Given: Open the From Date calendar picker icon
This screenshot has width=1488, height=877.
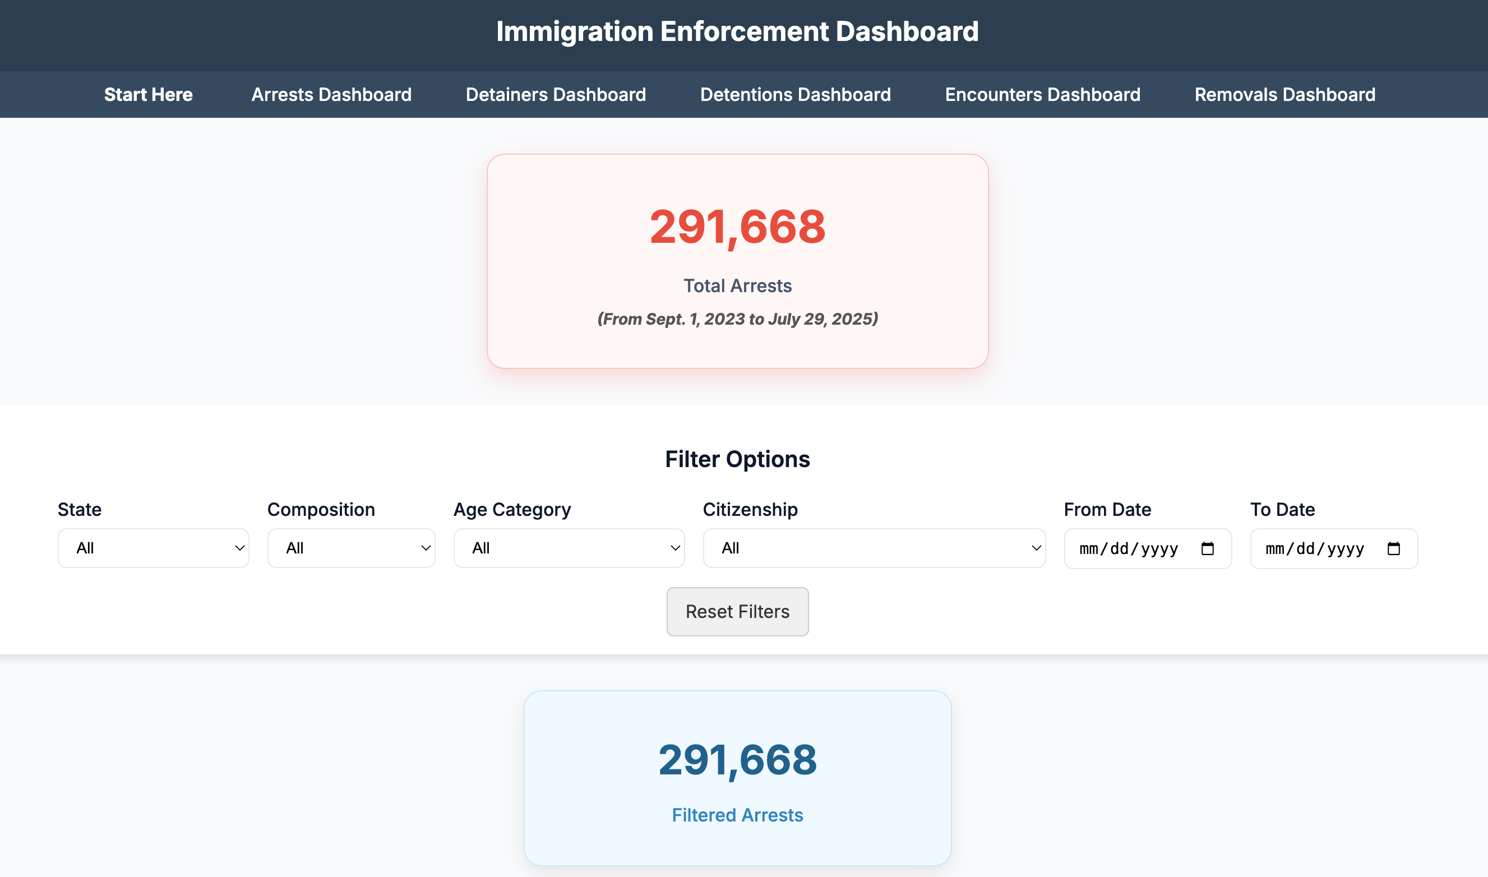Looking at the screenshot, I should point(1207,548).
